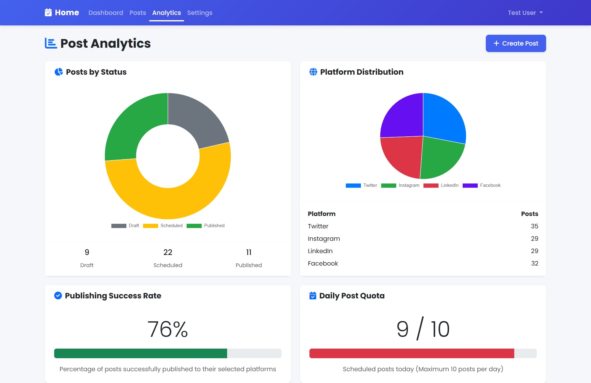Expand the Test User menu chevron
Screen dimensions: 591x383
point(541,13)
